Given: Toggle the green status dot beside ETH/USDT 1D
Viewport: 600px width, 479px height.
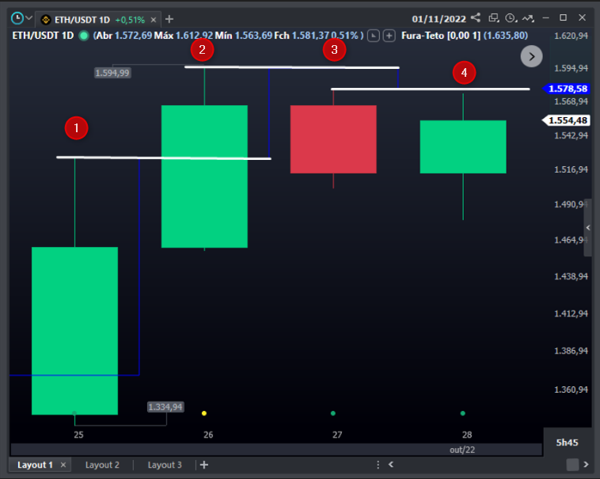Looking at the screenshot, I should click(x=84, y=36).
